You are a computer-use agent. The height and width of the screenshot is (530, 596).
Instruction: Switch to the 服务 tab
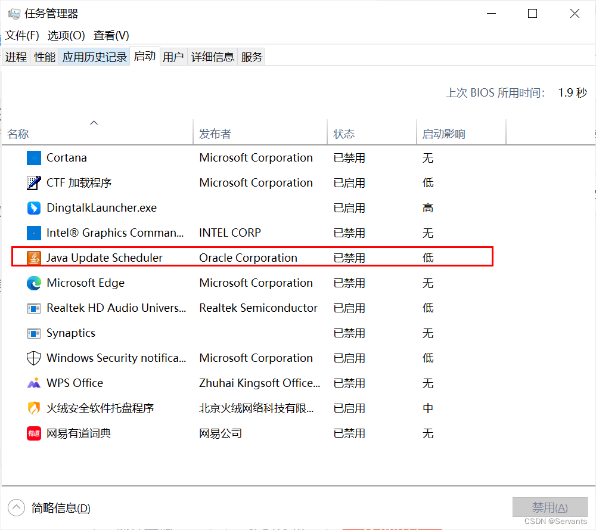[x=252, y=57]
